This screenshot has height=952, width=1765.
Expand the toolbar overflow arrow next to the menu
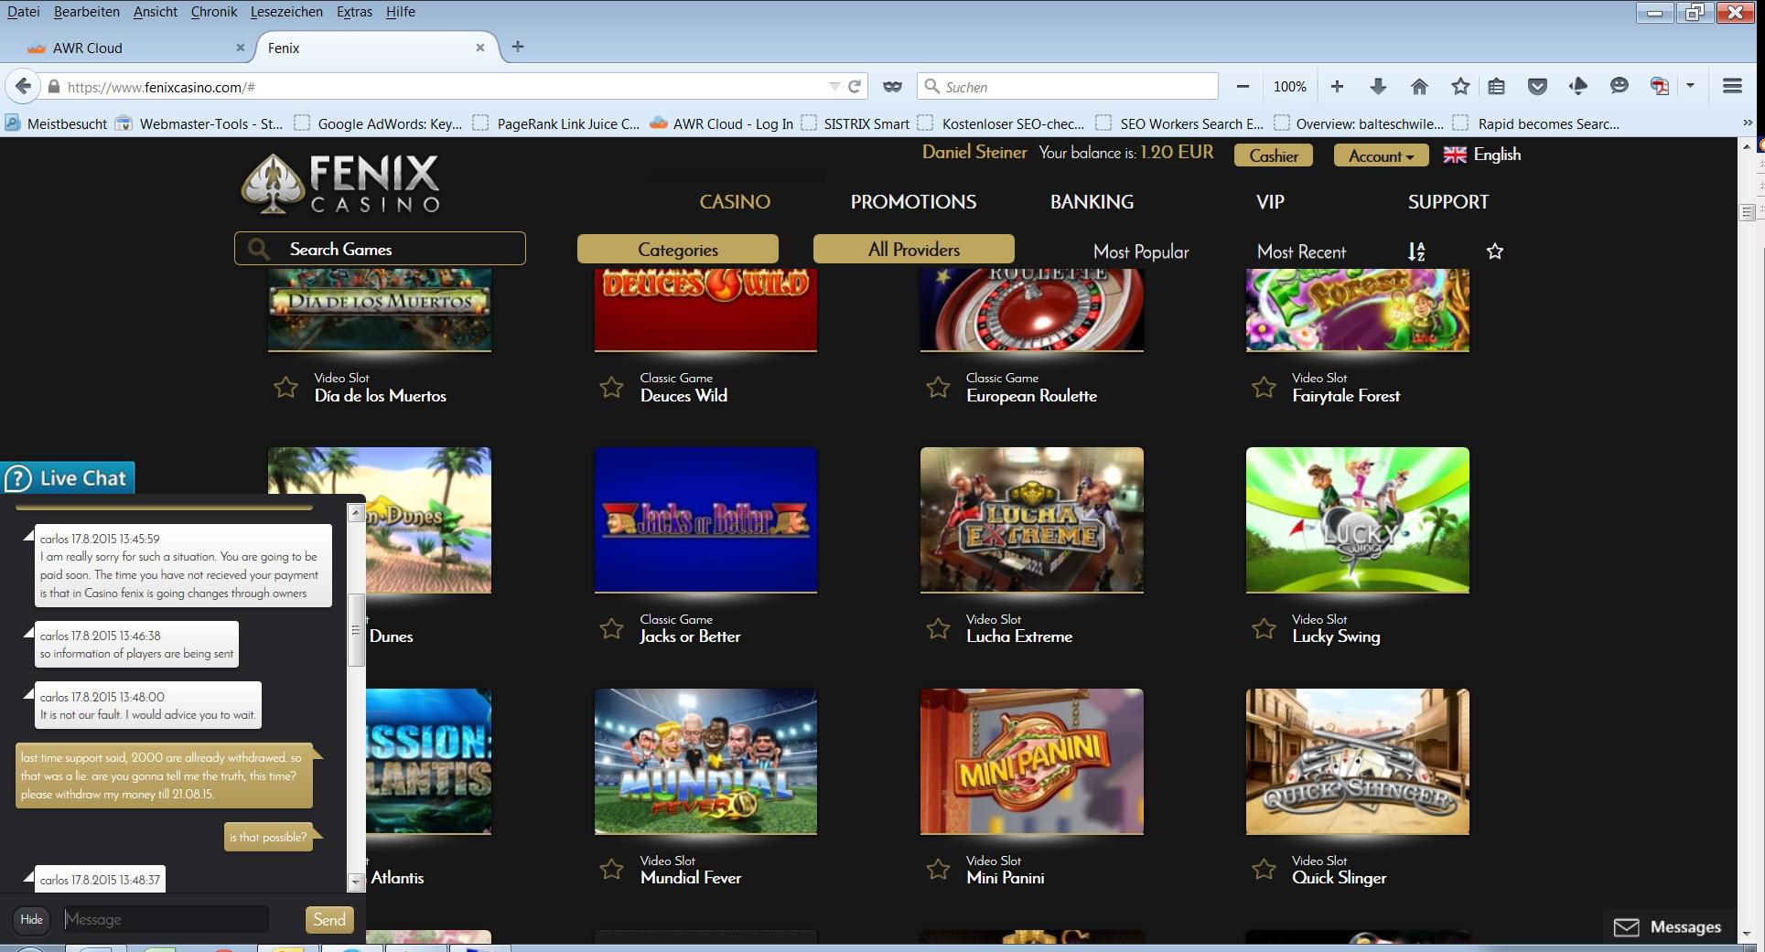pos(1690,86)
